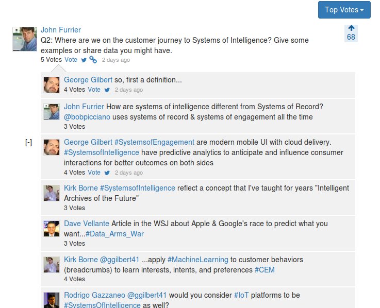The height and width of the screenshot is (308, 380).
Task: Click the #IoT hashtag link
Action: (x=242, y=295)
